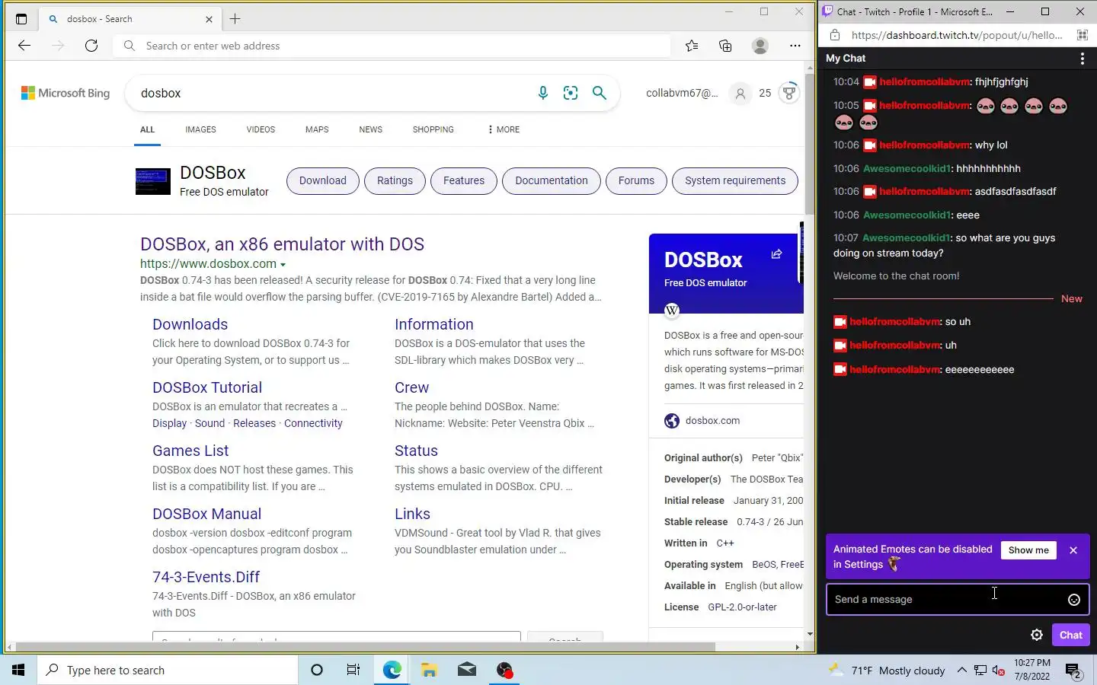This screenshot has width=1097, height=685.
Task: Open Windows Start menu
Action: 18,670
